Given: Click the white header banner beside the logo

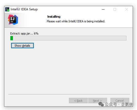Looking at the screenshot, I should (76, 20).
